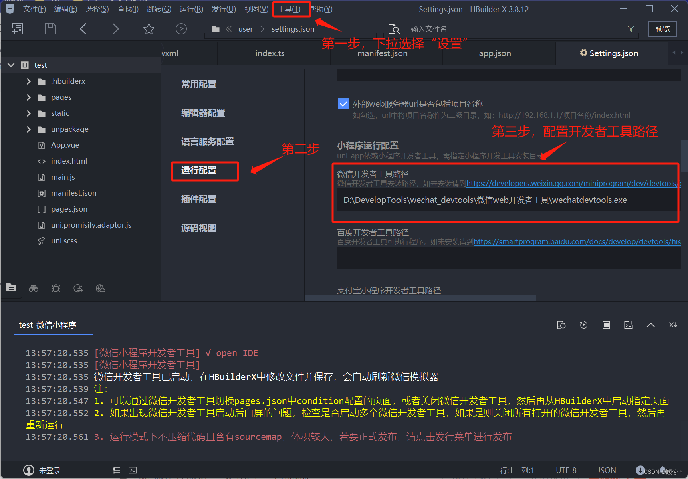Open the 源码视图 source view
The height and width of the screenshot is (479, 688).
coord(199,228)
